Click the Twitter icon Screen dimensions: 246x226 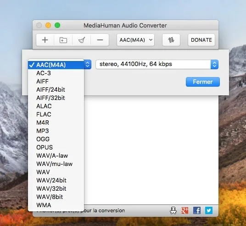[x=209, y=210]
